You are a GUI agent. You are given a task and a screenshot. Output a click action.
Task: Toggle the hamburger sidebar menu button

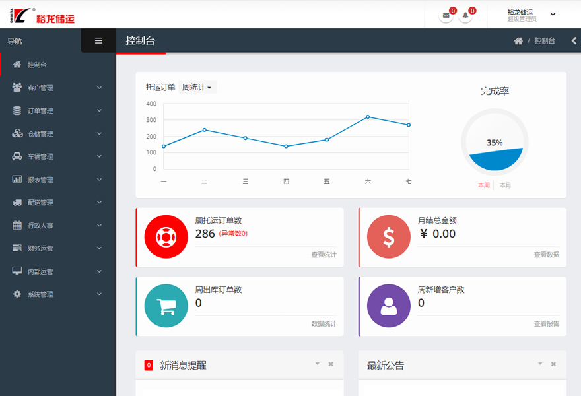click(x=98, y=40)
